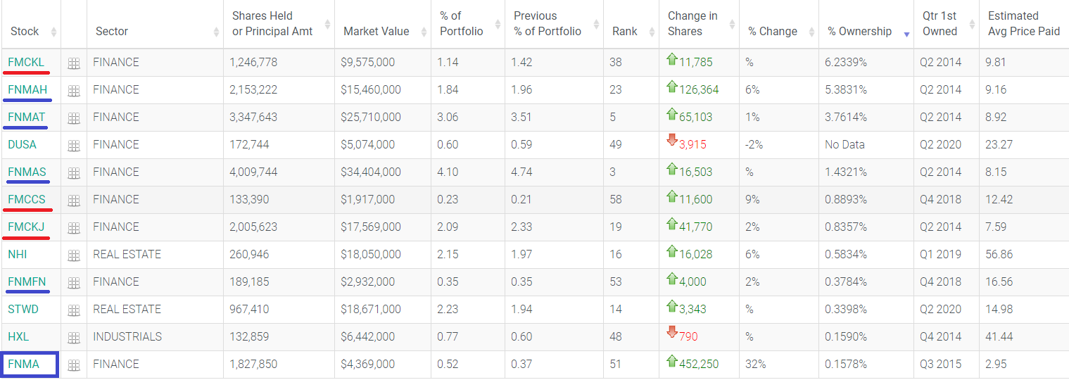This screenshot has width=1069, height=380.
Task: Select market value $18,671,000 cell
Action: click(383, 309)
